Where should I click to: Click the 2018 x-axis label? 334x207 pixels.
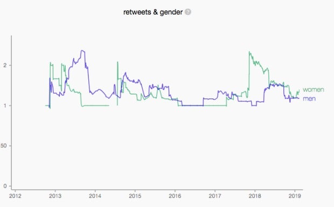(255, 196)
